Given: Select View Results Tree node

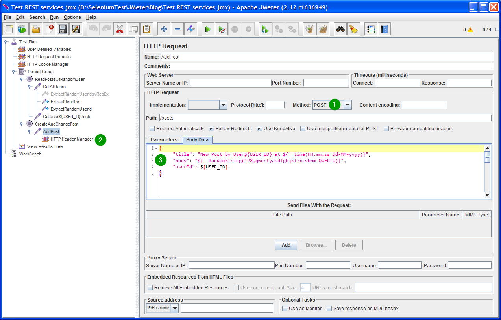Looking at the screenshot, I should [x=45, y=146].
